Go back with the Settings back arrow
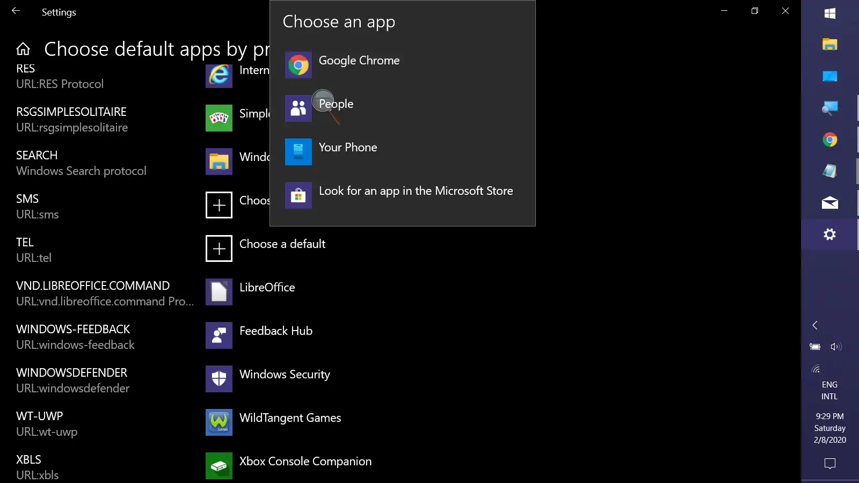The height and width of the screenshot is (483, 859). [16, 11]
